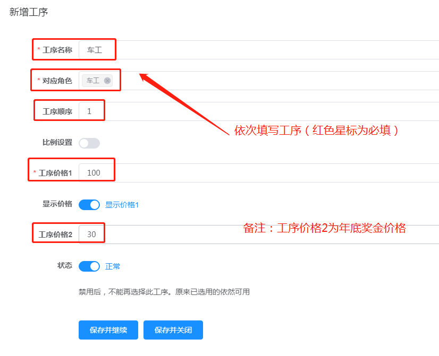439x356 pixels.
Task: Click the 工序名称 field label
Action: pos(57,50)
